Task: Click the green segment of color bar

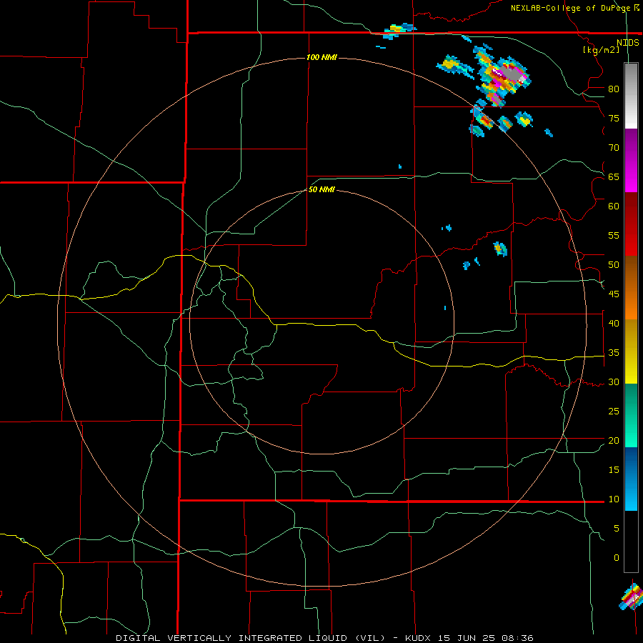Action: click(631, 415)
